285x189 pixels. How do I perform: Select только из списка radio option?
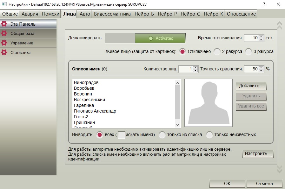click(x=162, y=135)
